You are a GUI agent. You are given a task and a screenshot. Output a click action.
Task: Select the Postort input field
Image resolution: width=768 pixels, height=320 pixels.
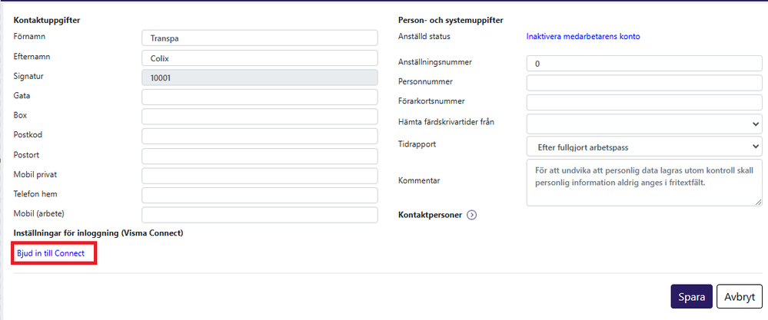pos(260,156)
